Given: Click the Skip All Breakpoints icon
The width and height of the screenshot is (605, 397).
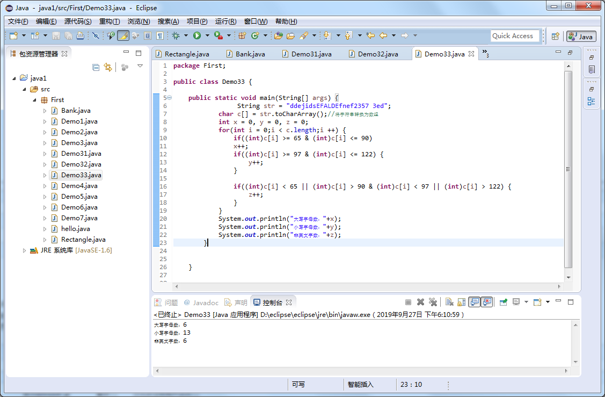Looking at the screenshot, I should coord(96,35).
